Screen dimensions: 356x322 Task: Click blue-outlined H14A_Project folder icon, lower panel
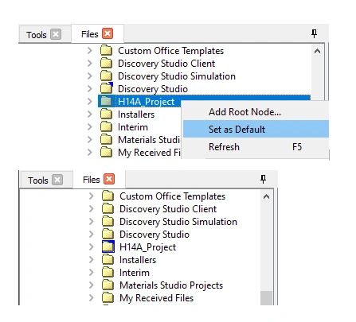pyautogui.click(x=108, y=246)
